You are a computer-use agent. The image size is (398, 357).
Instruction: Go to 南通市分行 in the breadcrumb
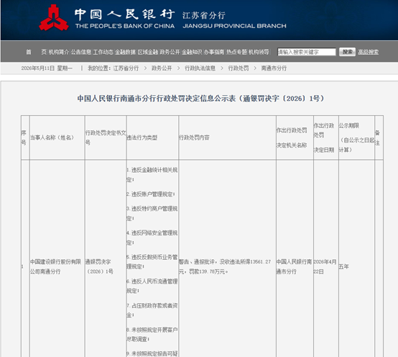[x=274, y=68]
